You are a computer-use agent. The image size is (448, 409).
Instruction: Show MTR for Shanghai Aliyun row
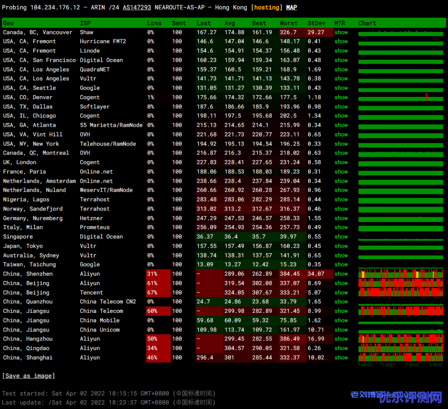click(341, 357)
